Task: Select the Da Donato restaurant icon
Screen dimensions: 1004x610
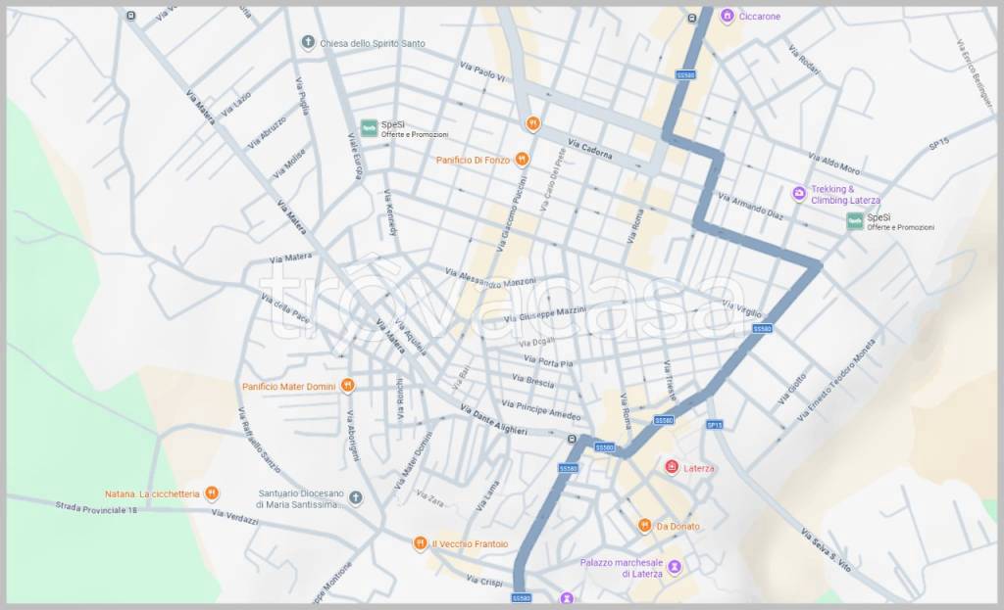Action: coord(644,526)
